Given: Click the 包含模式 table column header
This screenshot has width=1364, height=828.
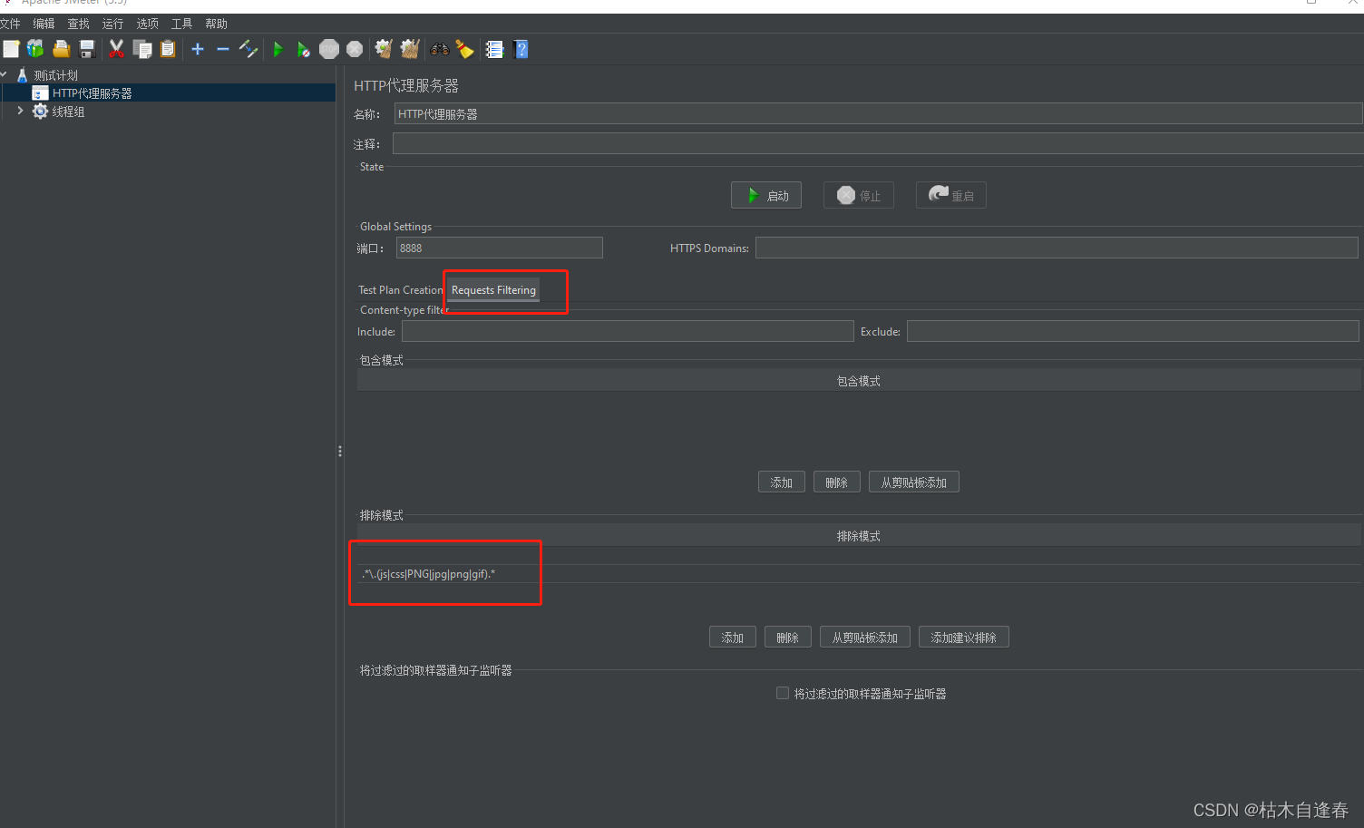Looking at the screenshot, I should click(859, 381).
